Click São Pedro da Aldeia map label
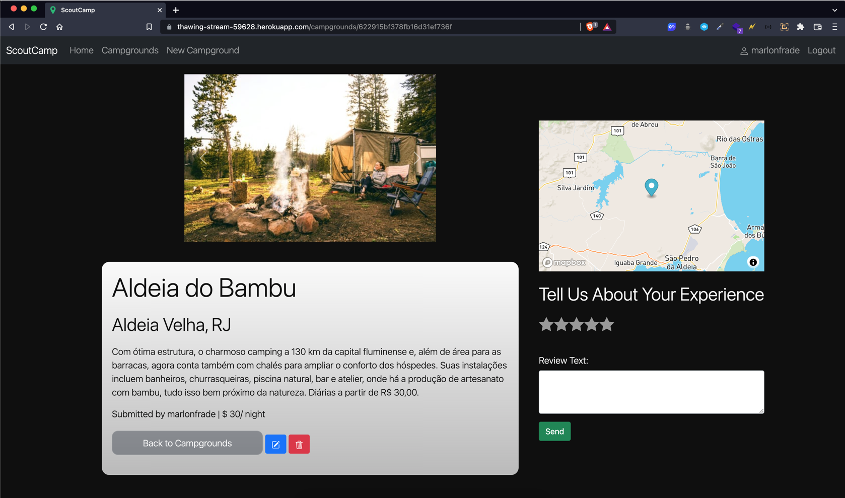Image resolution: width=845 pixels, height=498 pixels. pyautogui.click(x=682, y=262)
